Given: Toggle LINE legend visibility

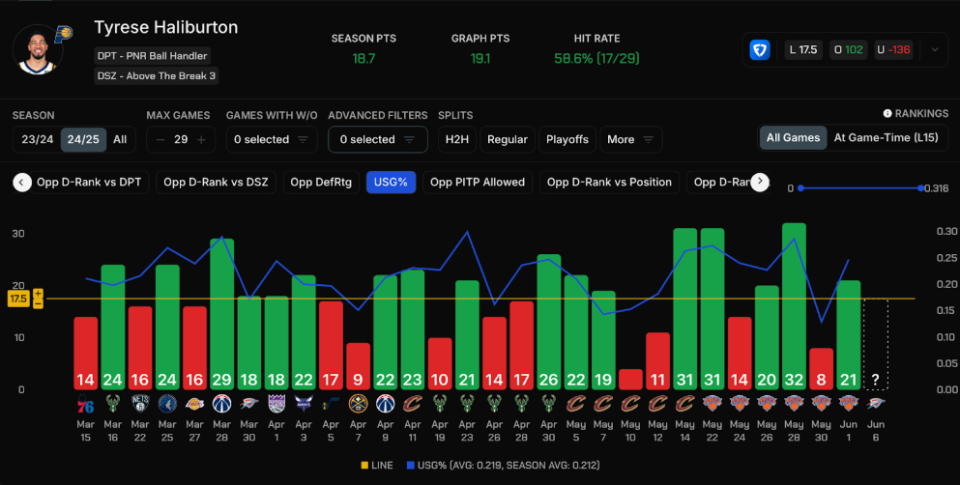Looking at the screenshot, I should tap(377, 466).
